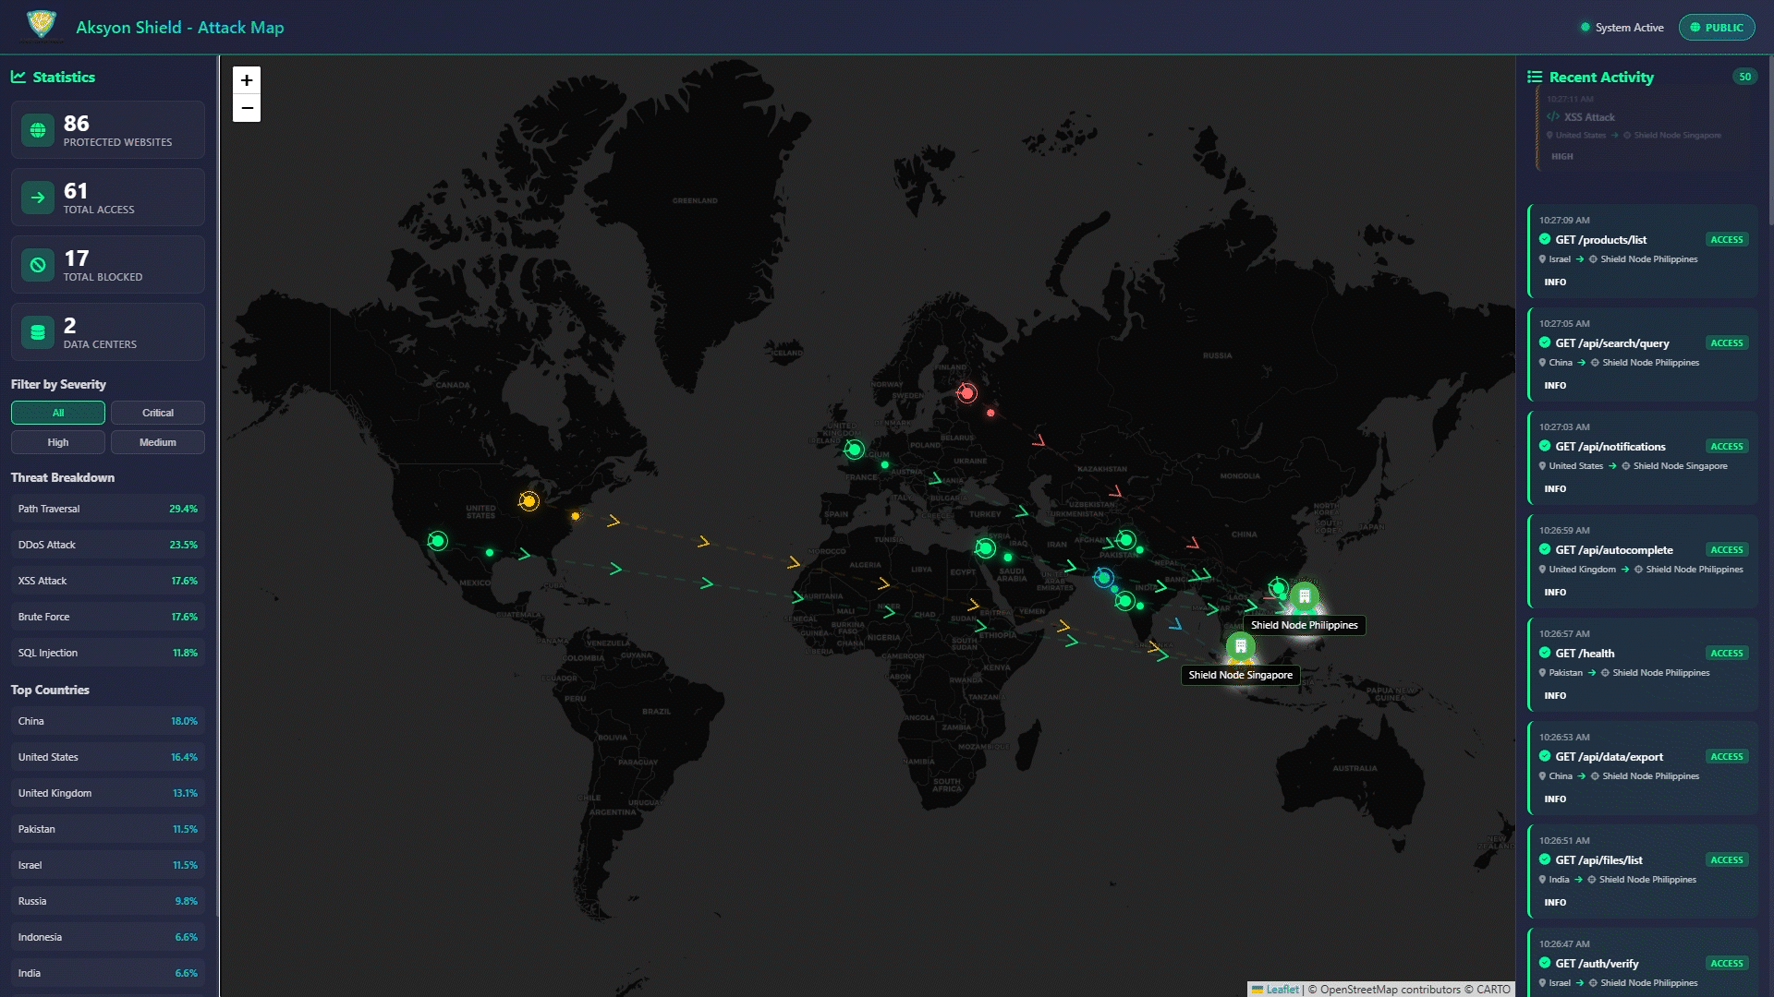Click the globe icon beside Protected Websites

(x=38, y=130)
